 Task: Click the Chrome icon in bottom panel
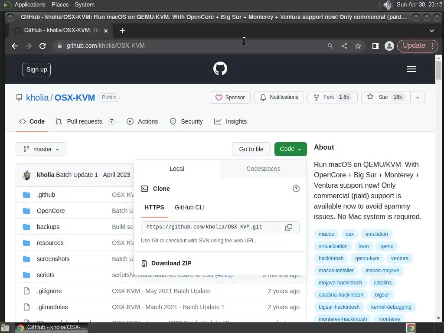pos(411,328)
